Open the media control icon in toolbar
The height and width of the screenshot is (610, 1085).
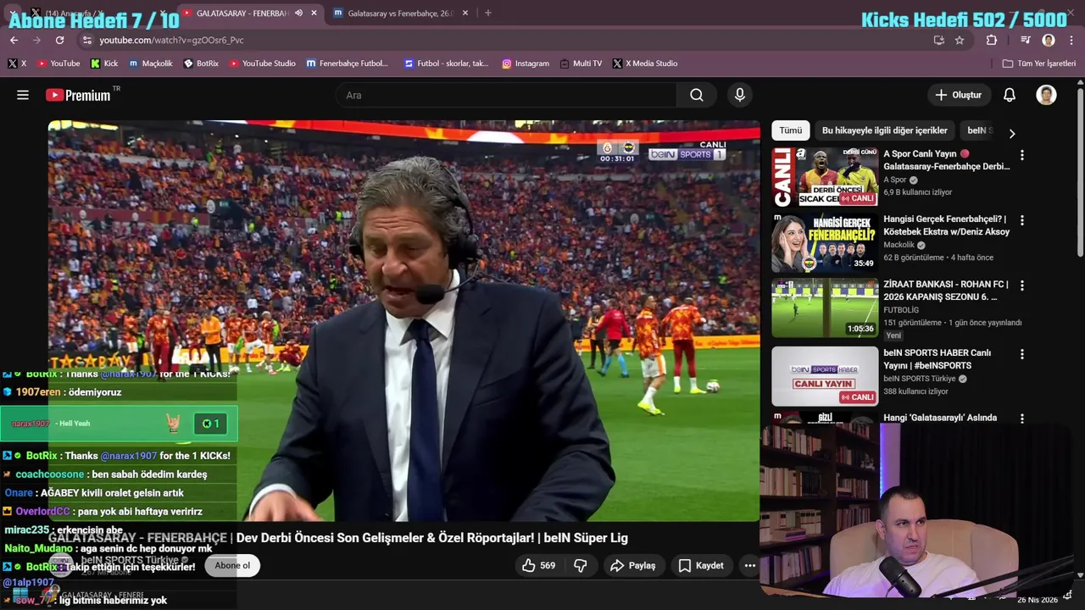1026,40
